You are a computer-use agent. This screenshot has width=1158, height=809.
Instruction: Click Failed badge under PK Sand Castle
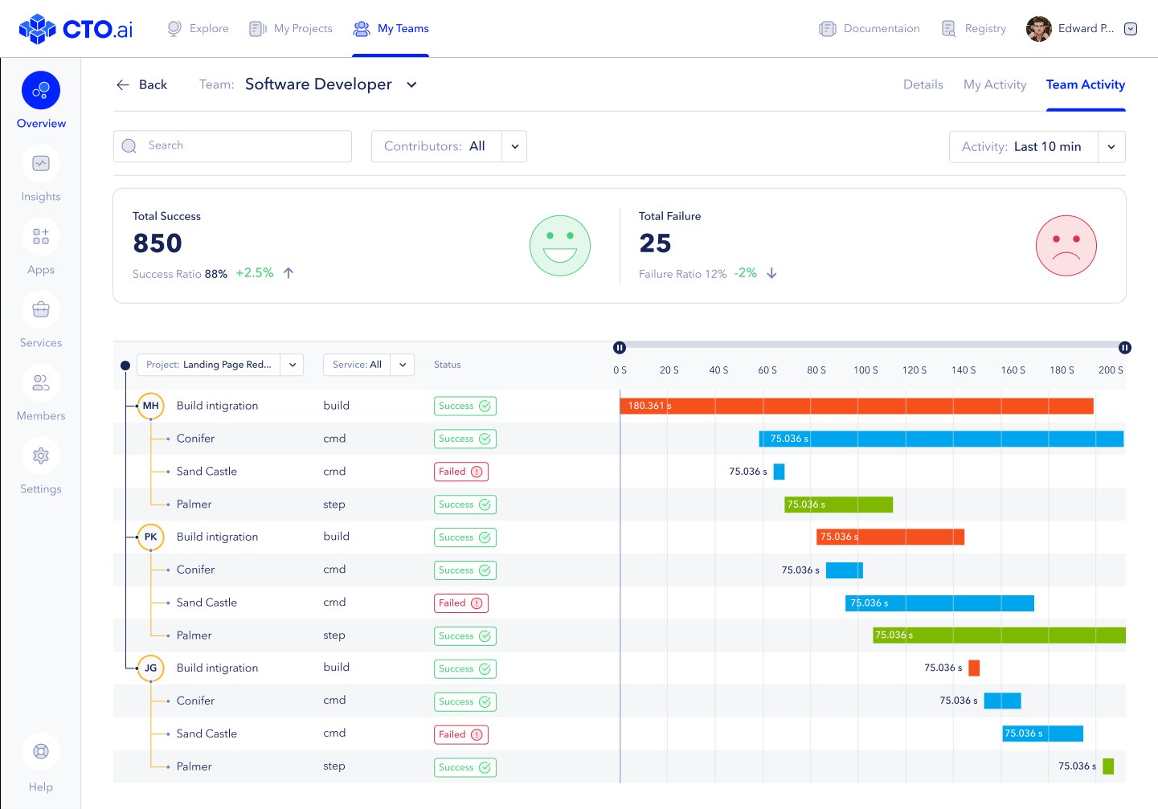tap(461, 603)
